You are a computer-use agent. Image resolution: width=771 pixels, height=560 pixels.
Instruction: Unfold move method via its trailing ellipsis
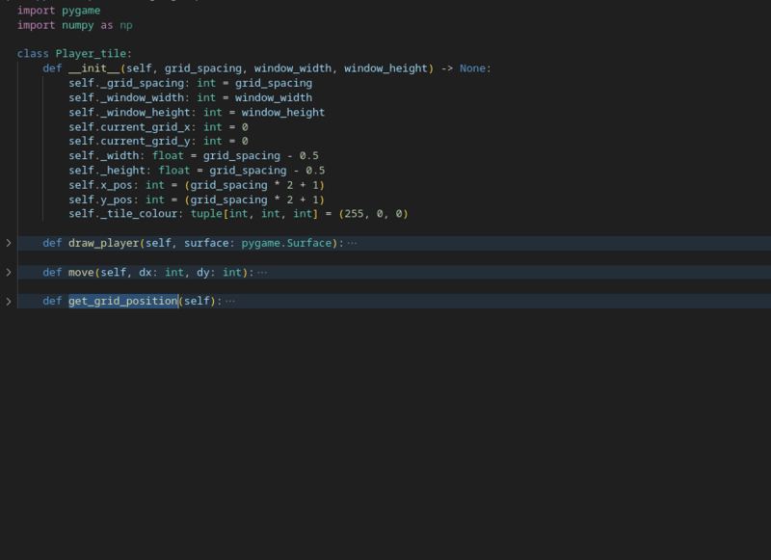click(262, 272)
